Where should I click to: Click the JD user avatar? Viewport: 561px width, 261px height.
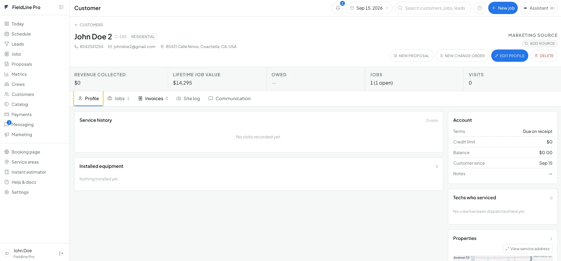[7, 253]
